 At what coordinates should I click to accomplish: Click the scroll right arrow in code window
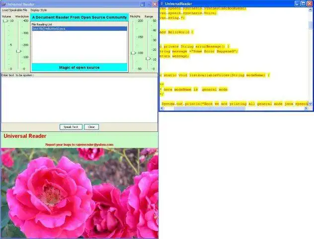(x=306, y=109)
